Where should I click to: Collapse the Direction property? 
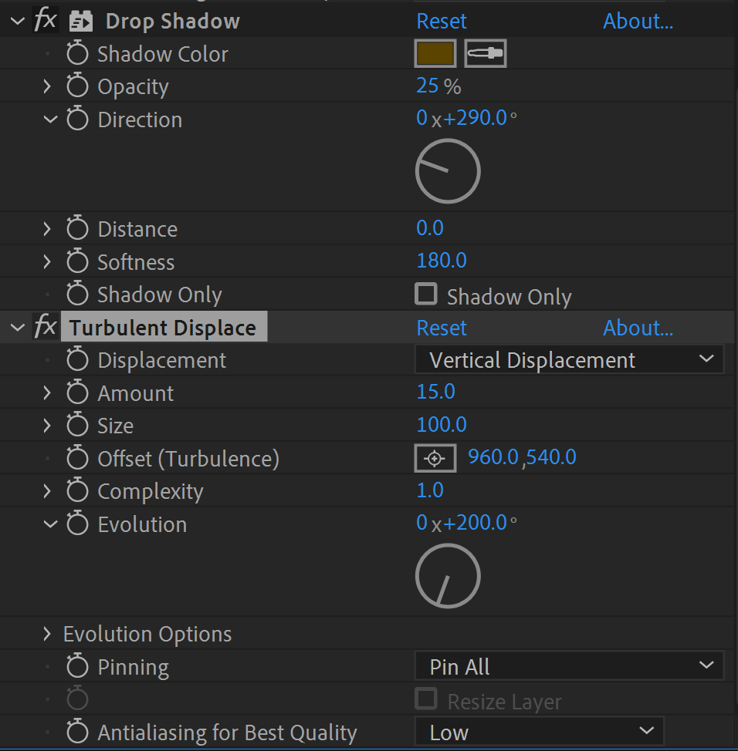pos(50,120)
